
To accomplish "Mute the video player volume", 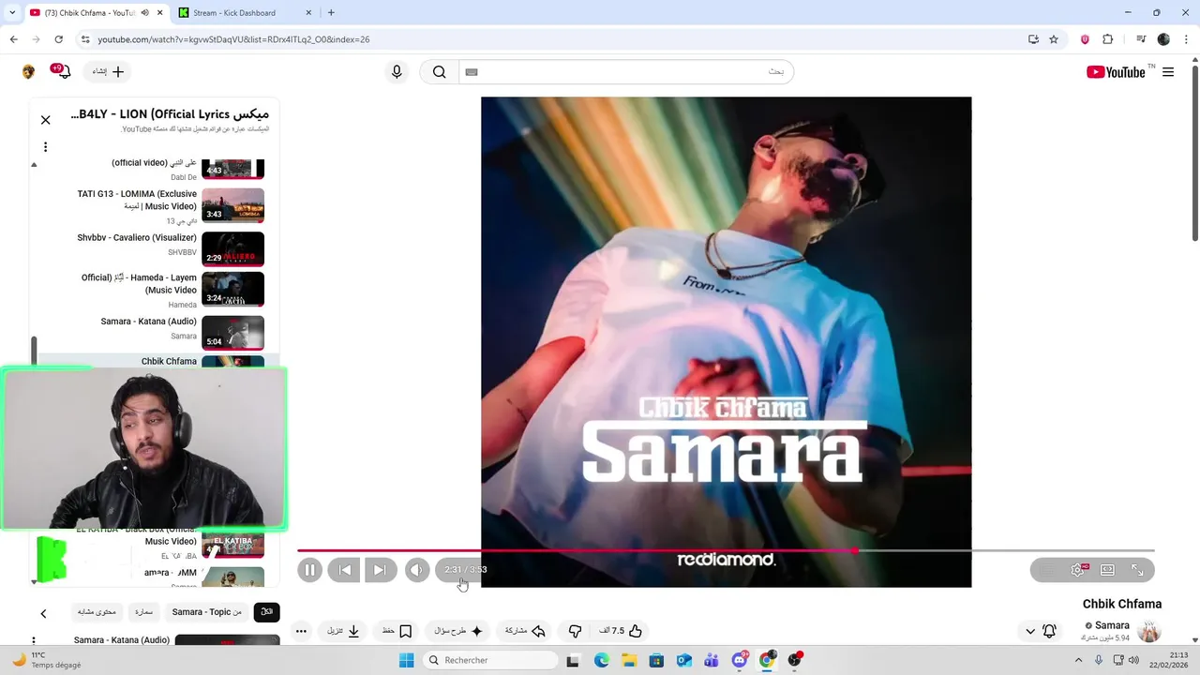I will tap(417, 570).
